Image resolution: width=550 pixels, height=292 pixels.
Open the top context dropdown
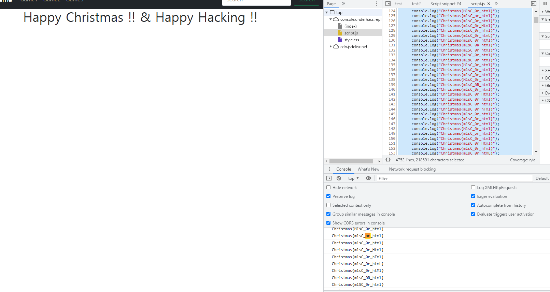353,178
